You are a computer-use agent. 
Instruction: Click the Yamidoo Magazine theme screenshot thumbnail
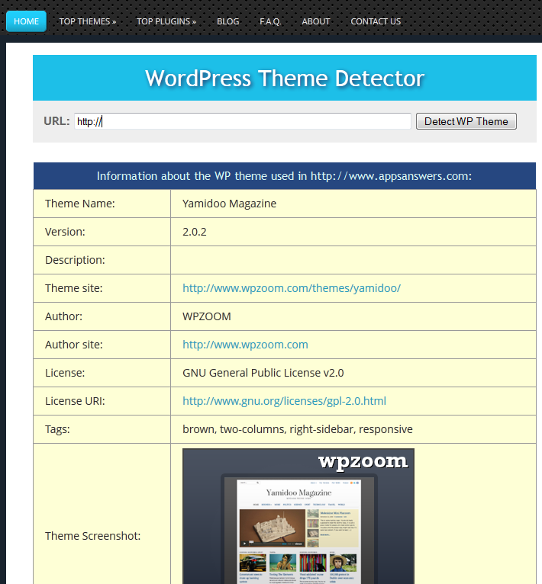[298, 516]
